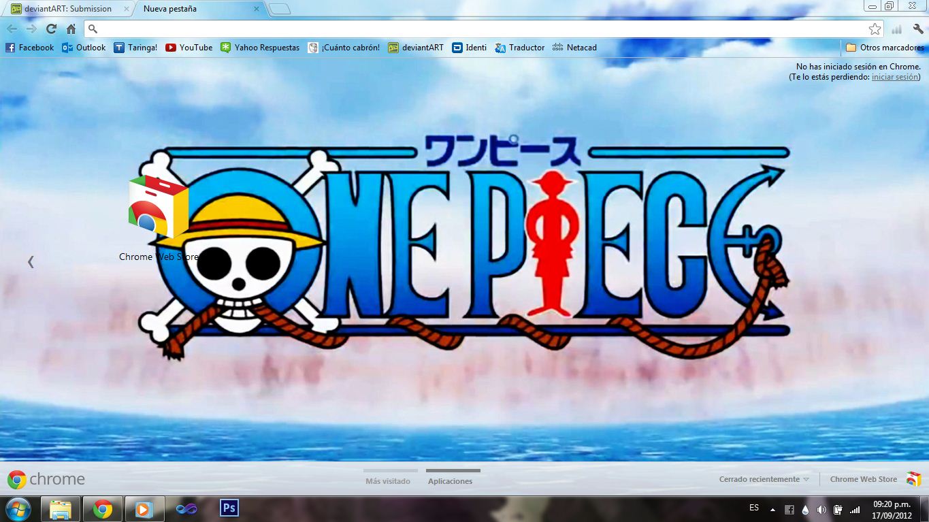Open the Yahoo Respuestas bookmark
Screen dimensions: 929x522
pyautogui.click(x=259, y=48)
